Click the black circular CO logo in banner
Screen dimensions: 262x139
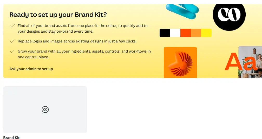click(x=229, y=16)
